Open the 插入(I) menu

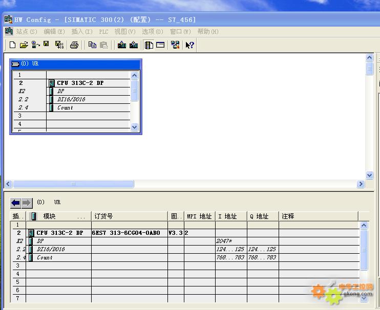coord(82,31)
